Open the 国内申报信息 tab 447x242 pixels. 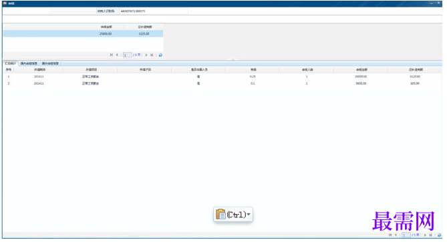pos(29,63)
